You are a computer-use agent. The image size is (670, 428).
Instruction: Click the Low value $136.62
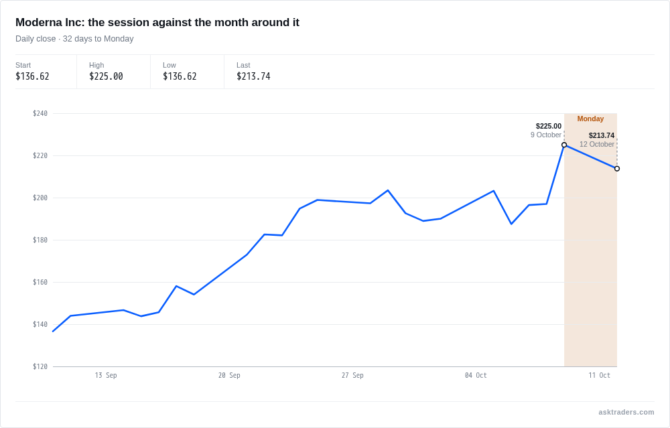[180, 76]
